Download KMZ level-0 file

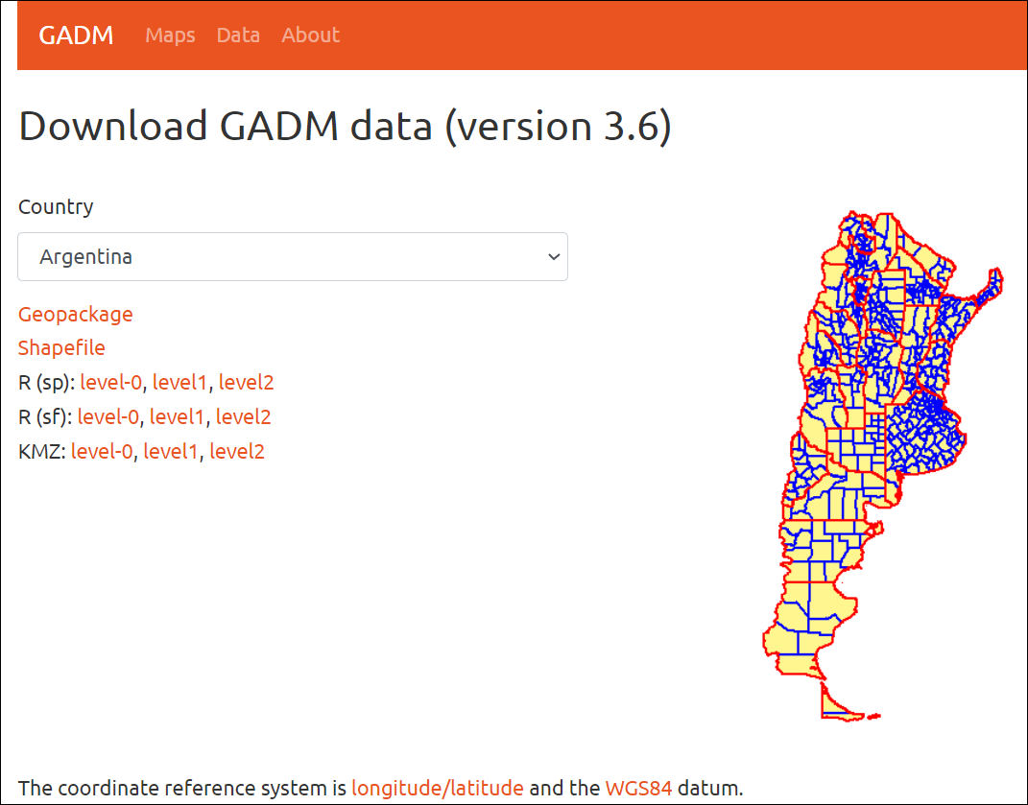click(x=102, y=451)
